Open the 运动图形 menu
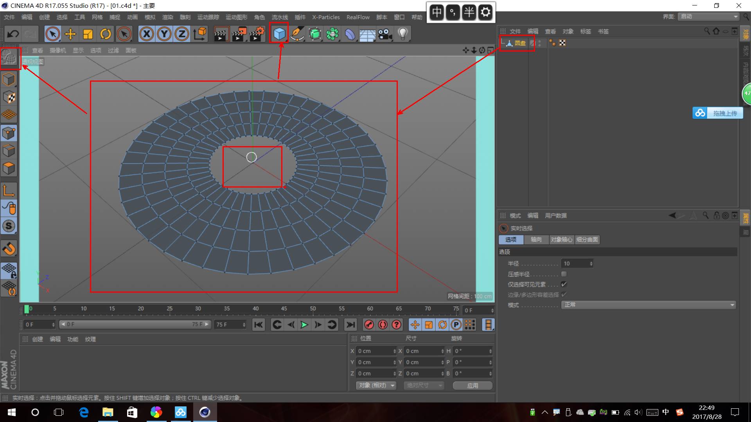Image resolution: width=751 pixels, height=422 pixels. (x=236, y=17)
